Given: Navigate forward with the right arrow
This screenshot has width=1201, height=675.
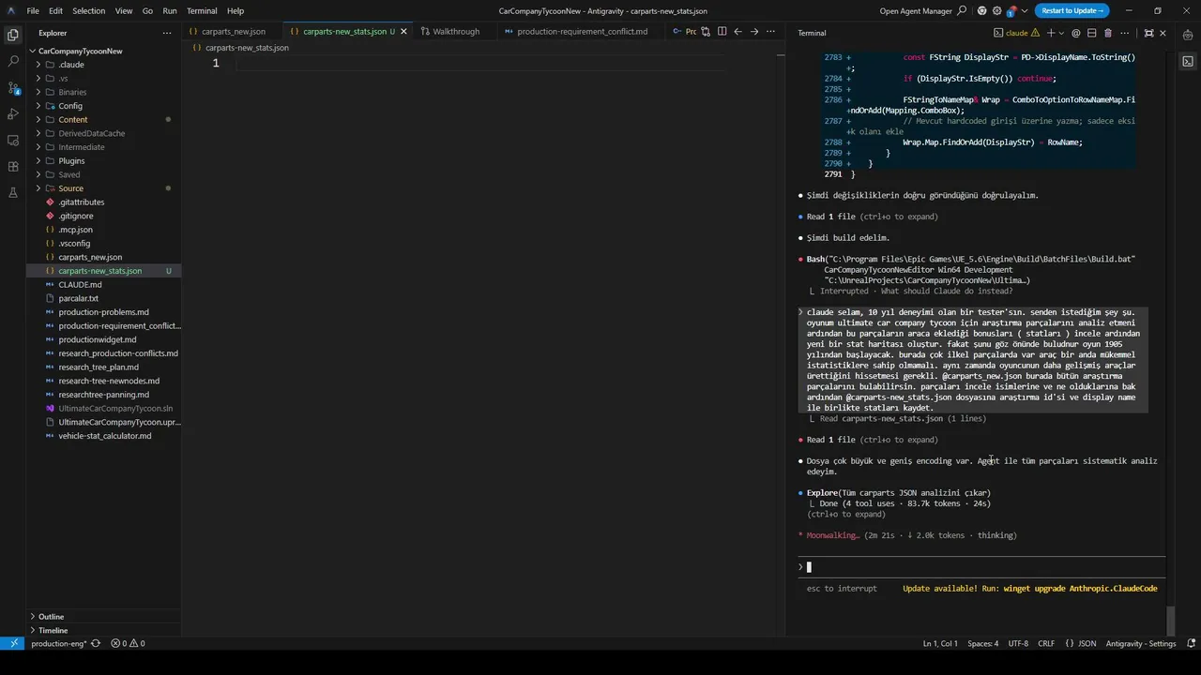Looking at the screenshot, I should (754, 31).
